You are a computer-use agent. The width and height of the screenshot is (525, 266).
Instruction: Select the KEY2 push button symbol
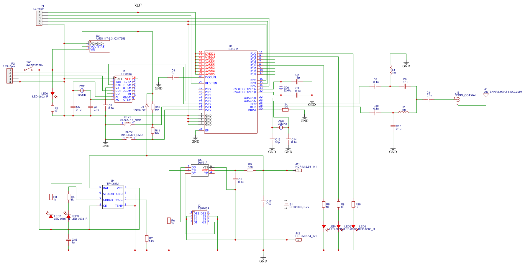pyautogui.click(x=129, y=138)
